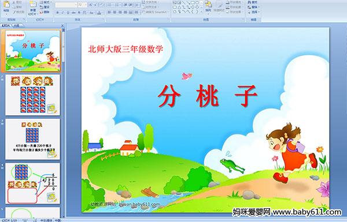Click the Find icon in editing group

[253, 2]
